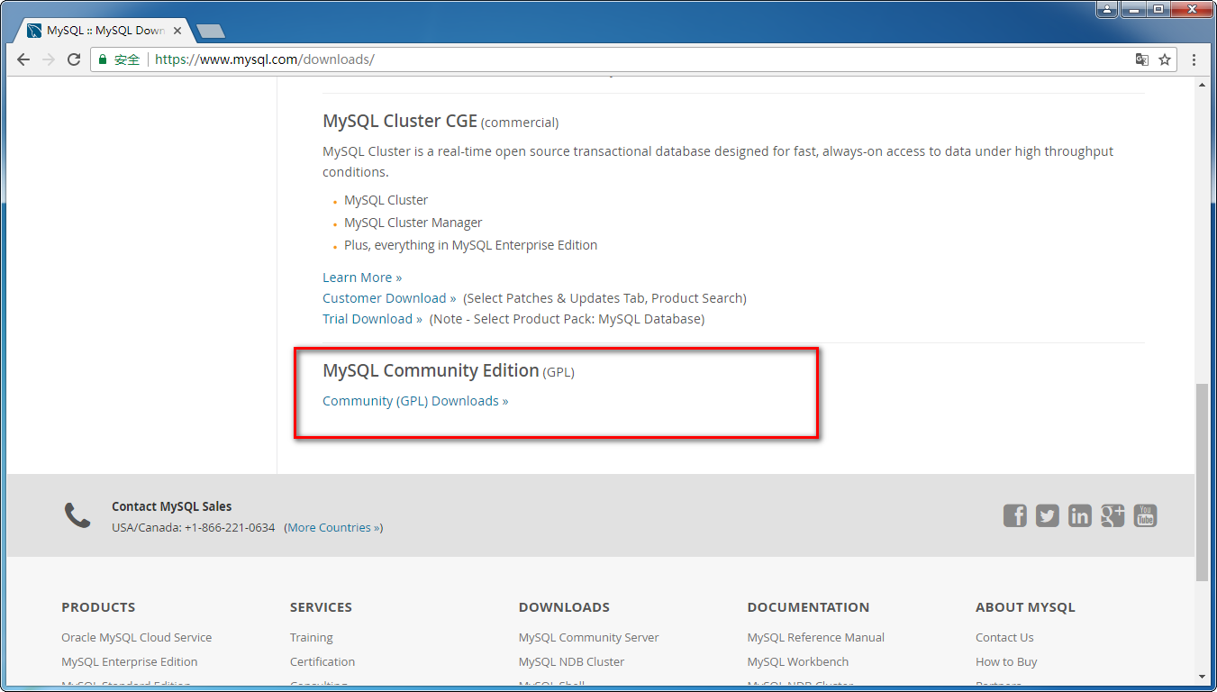
Task: Open the Trial Download link
Action: point(372,319)
